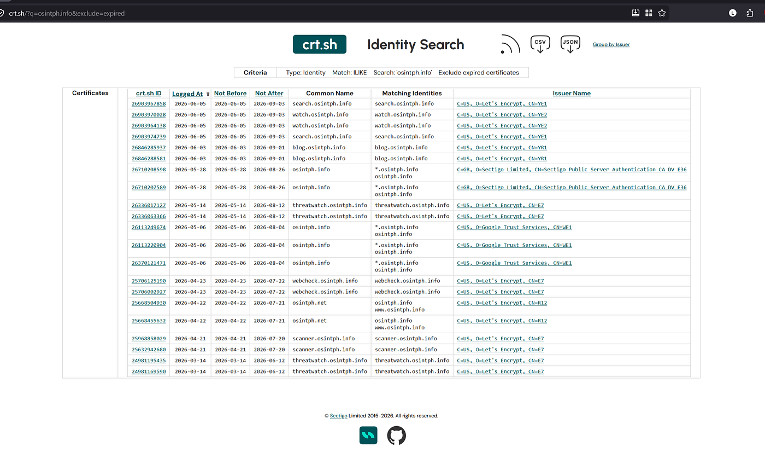Open the browser extensions puzzle icon

click(x=750, y=13)
